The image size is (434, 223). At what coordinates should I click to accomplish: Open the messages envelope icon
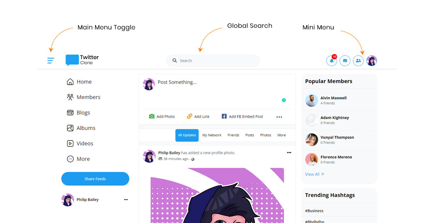[x=345, y=61]
